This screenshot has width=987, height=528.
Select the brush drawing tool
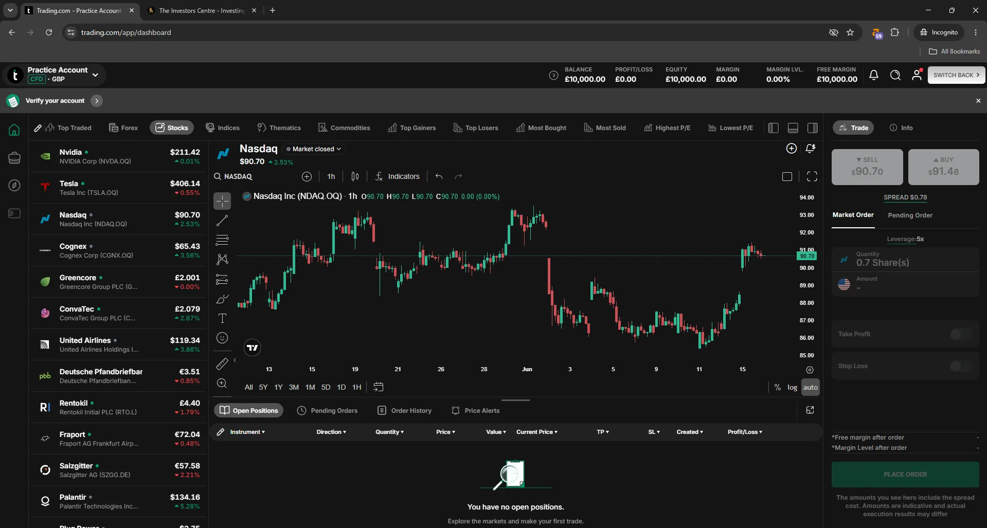pos(222,299)
